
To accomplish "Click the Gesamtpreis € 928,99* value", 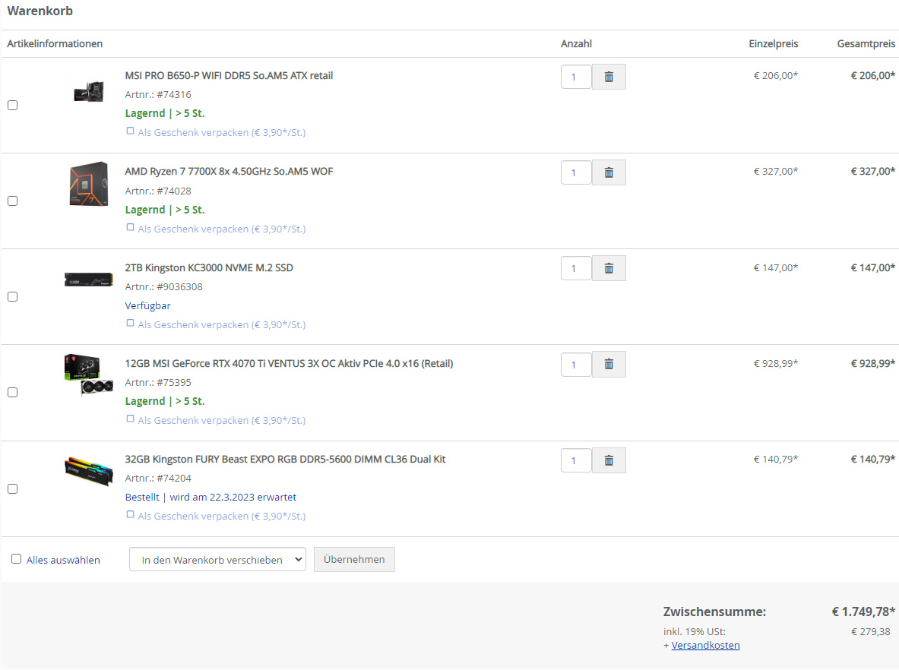I will click(x=872, y=363).
